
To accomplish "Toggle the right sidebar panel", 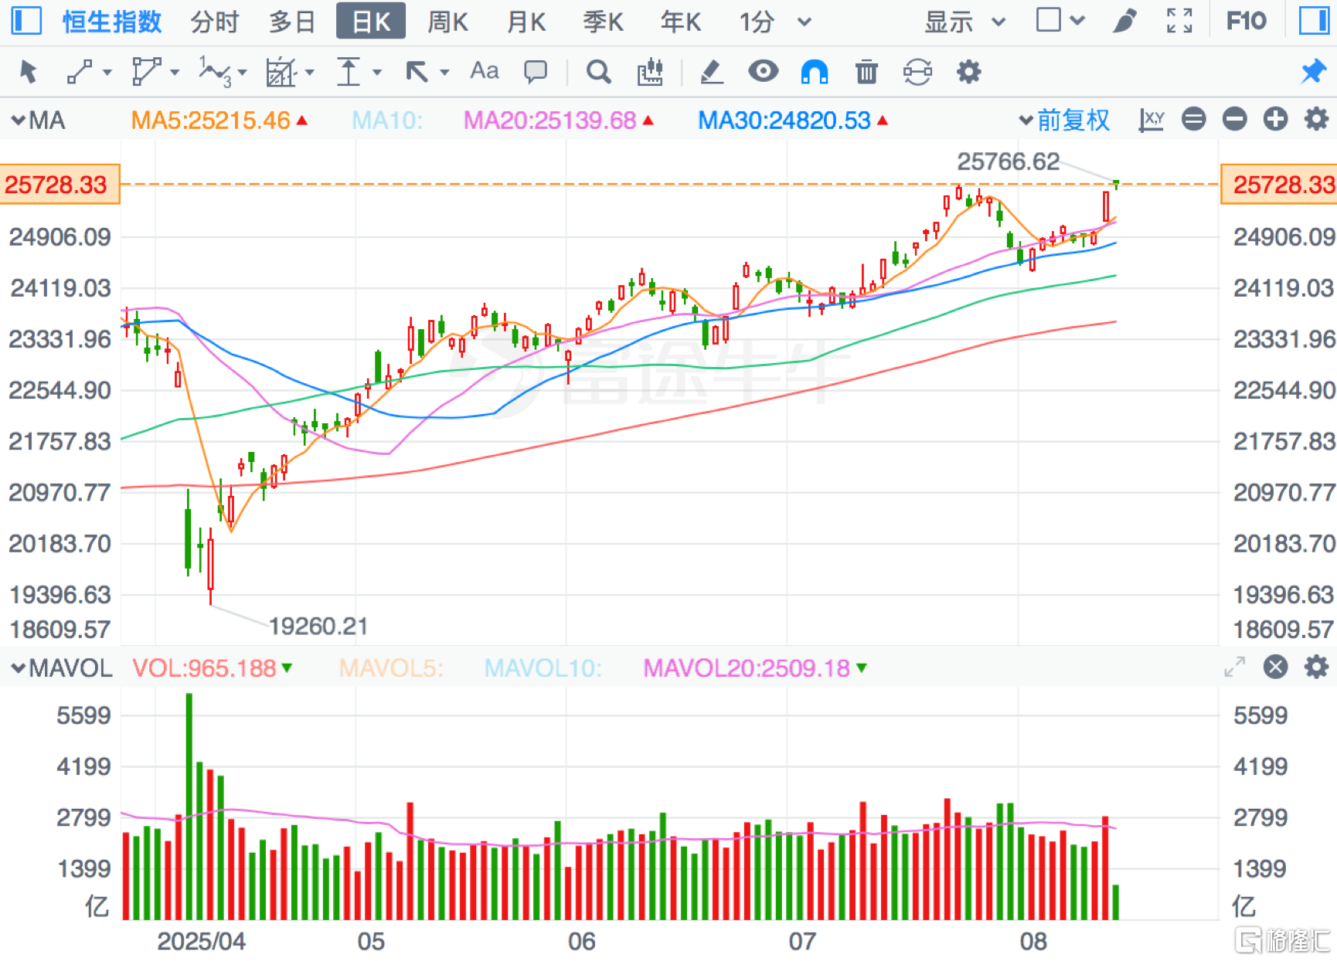I will (x=1313, y=21).
